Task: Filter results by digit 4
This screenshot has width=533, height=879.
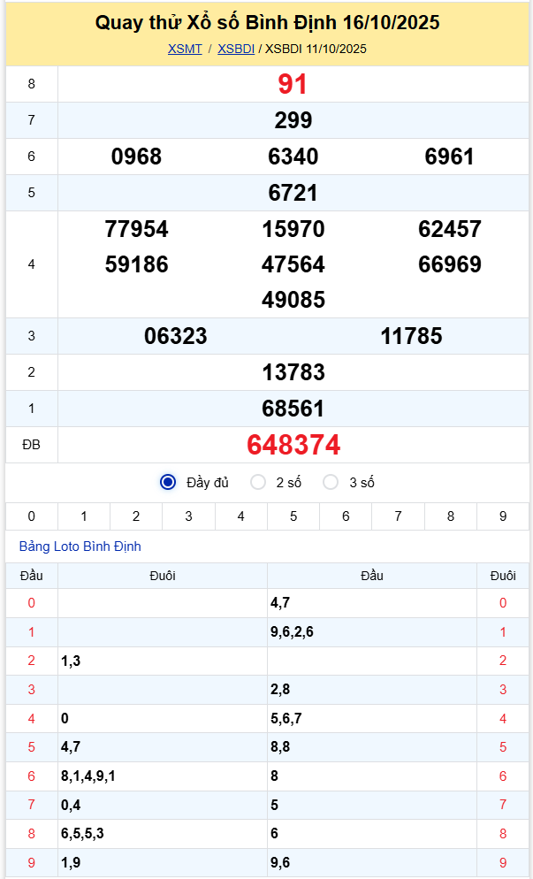Action: coord(241,516)
